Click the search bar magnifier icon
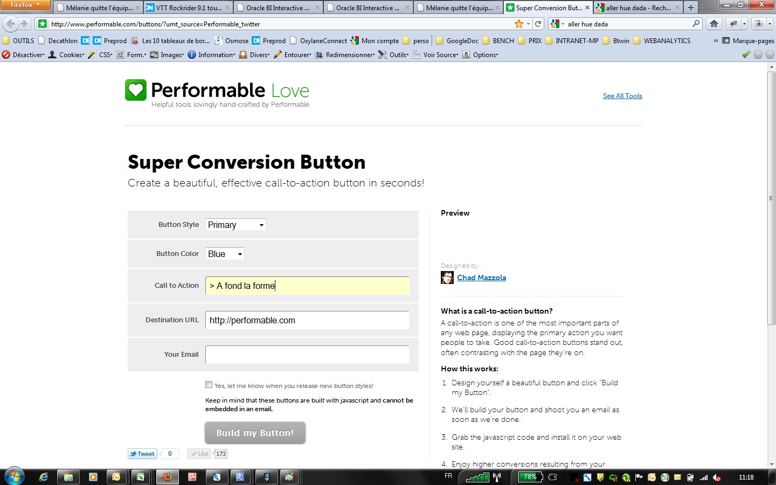Viewport: 776px width, 485px height. (x=696, y=24)
